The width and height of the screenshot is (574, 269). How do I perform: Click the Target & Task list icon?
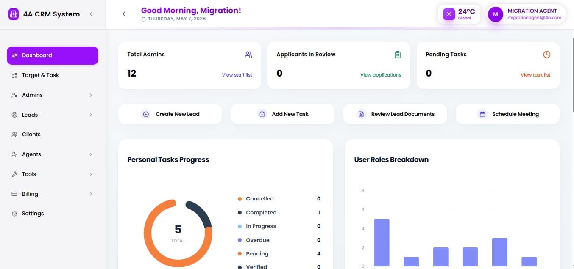point(14,75)
